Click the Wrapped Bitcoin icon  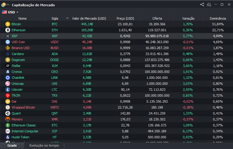(x=8, y=107)
